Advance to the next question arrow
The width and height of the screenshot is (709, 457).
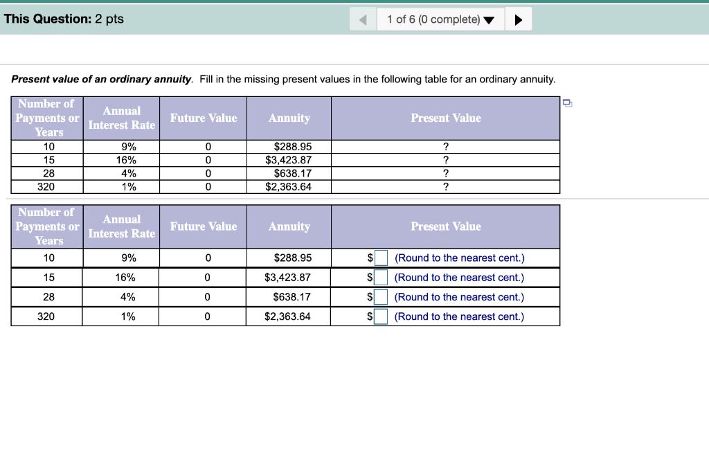[x=519, y=19]
